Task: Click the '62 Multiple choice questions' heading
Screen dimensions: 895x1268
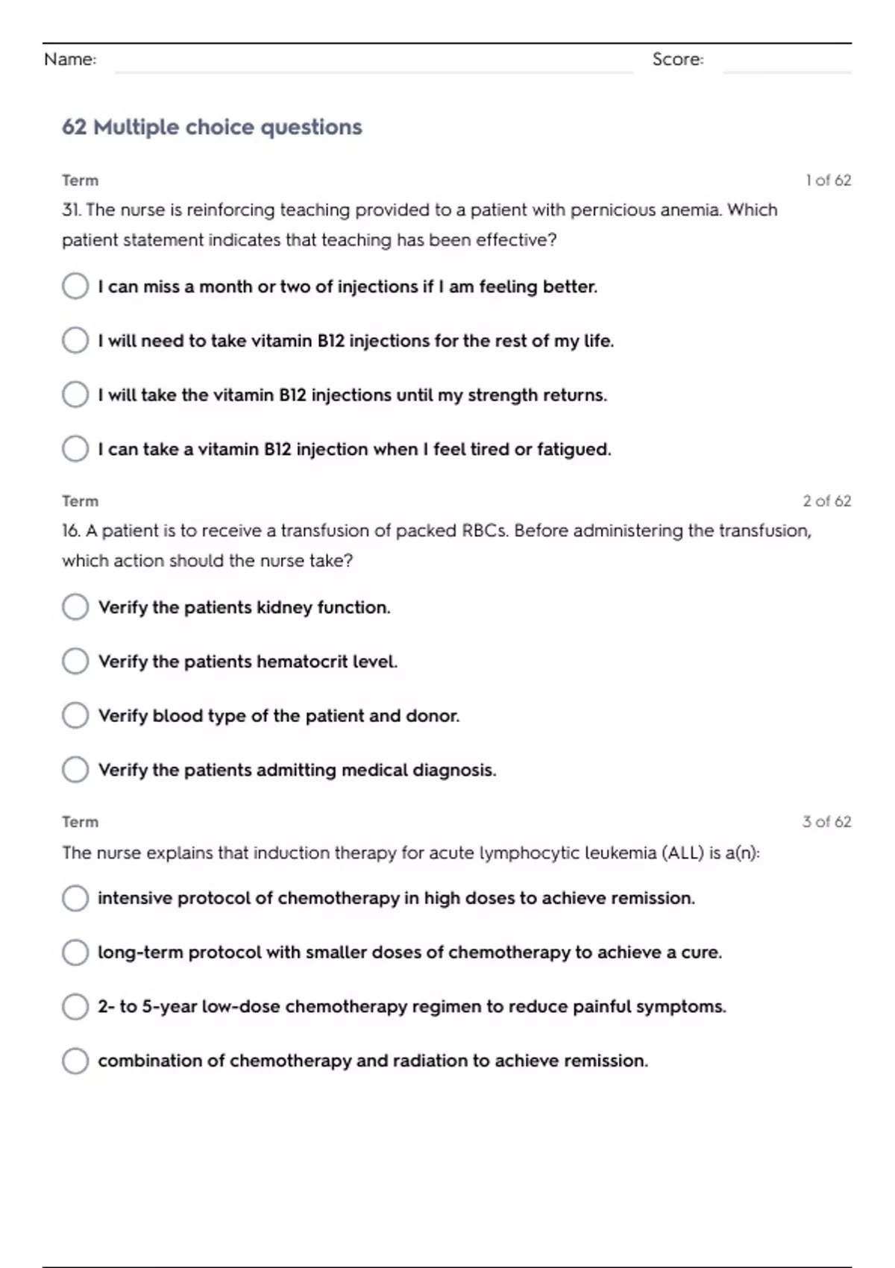Action: pos(212,128)
